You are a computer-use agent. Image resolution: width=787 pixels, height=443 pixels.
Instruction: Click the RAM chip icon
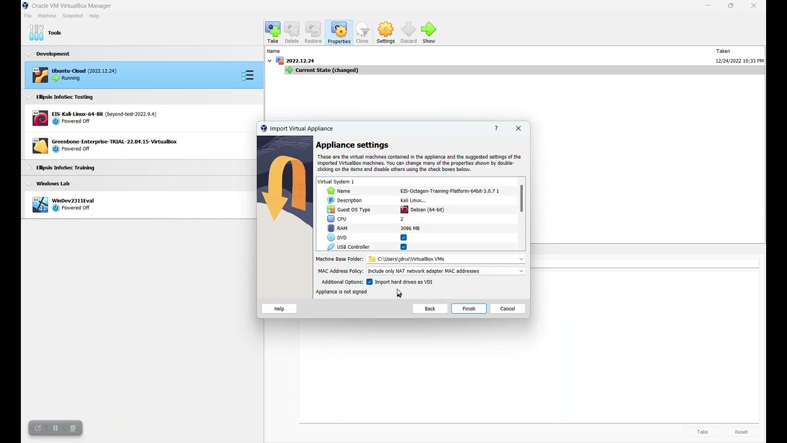331,228
